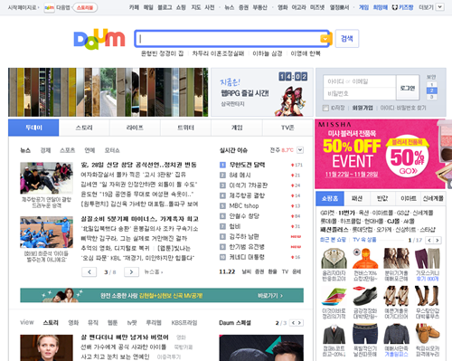Switch to the 게임 main tab
This screenshot has height=361, width=452.
pyautogui.click(x=237, y=128)
